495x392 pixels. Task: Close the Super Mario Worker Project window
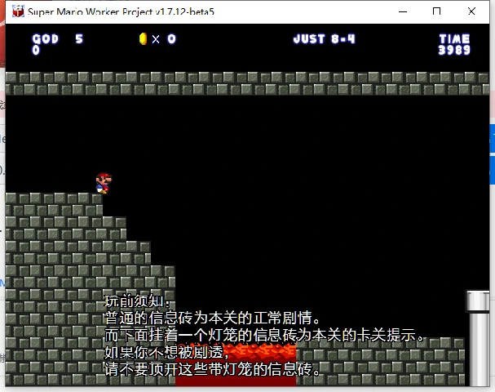point(471,11)
